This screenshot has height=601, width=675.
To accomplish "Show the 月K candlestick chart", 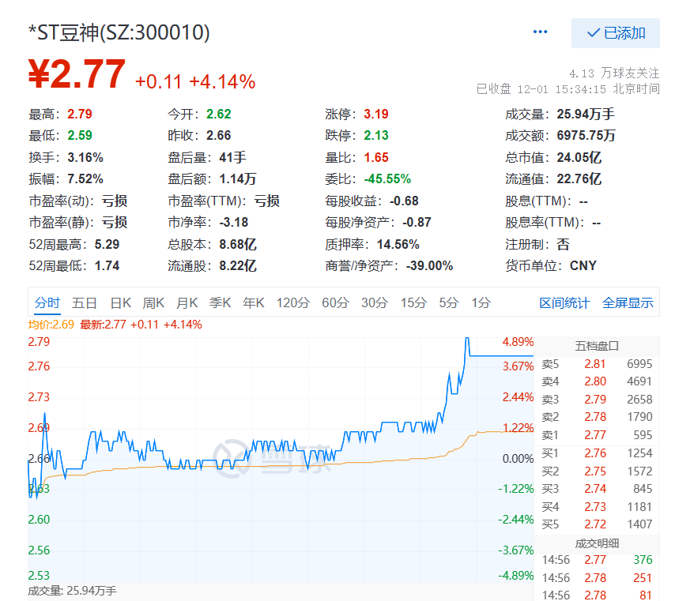I will coord(187,302).
